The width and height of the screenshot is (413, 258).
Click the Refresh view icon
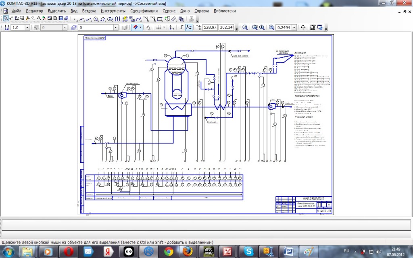click(x=320, y=27)
